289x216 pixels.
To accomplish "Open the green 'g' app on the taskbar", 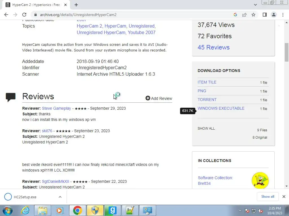I will coord(112,210).
